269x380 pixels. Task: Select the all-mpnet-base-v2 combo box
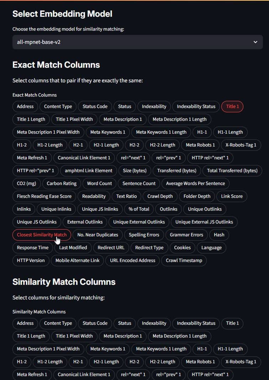(138, 42)
